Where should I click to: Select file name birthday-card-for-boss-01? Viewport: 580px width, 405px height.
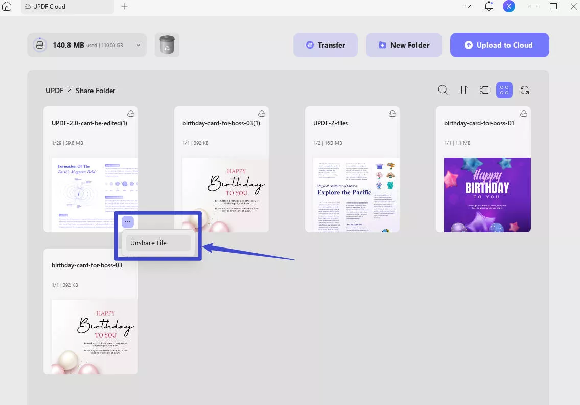coord(479,123)
